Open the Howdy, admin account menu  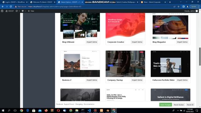[191, 11]
